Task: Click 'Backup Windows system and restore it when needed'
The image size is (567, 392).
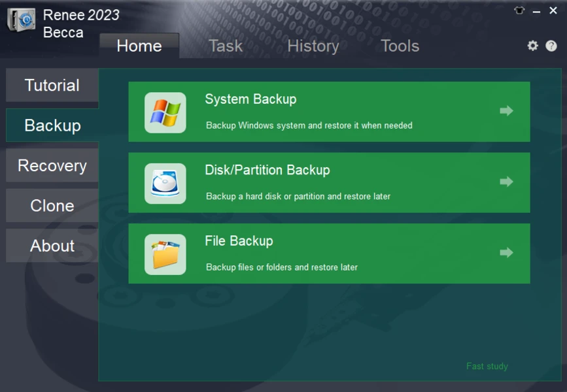Action: tap(309, 125)
